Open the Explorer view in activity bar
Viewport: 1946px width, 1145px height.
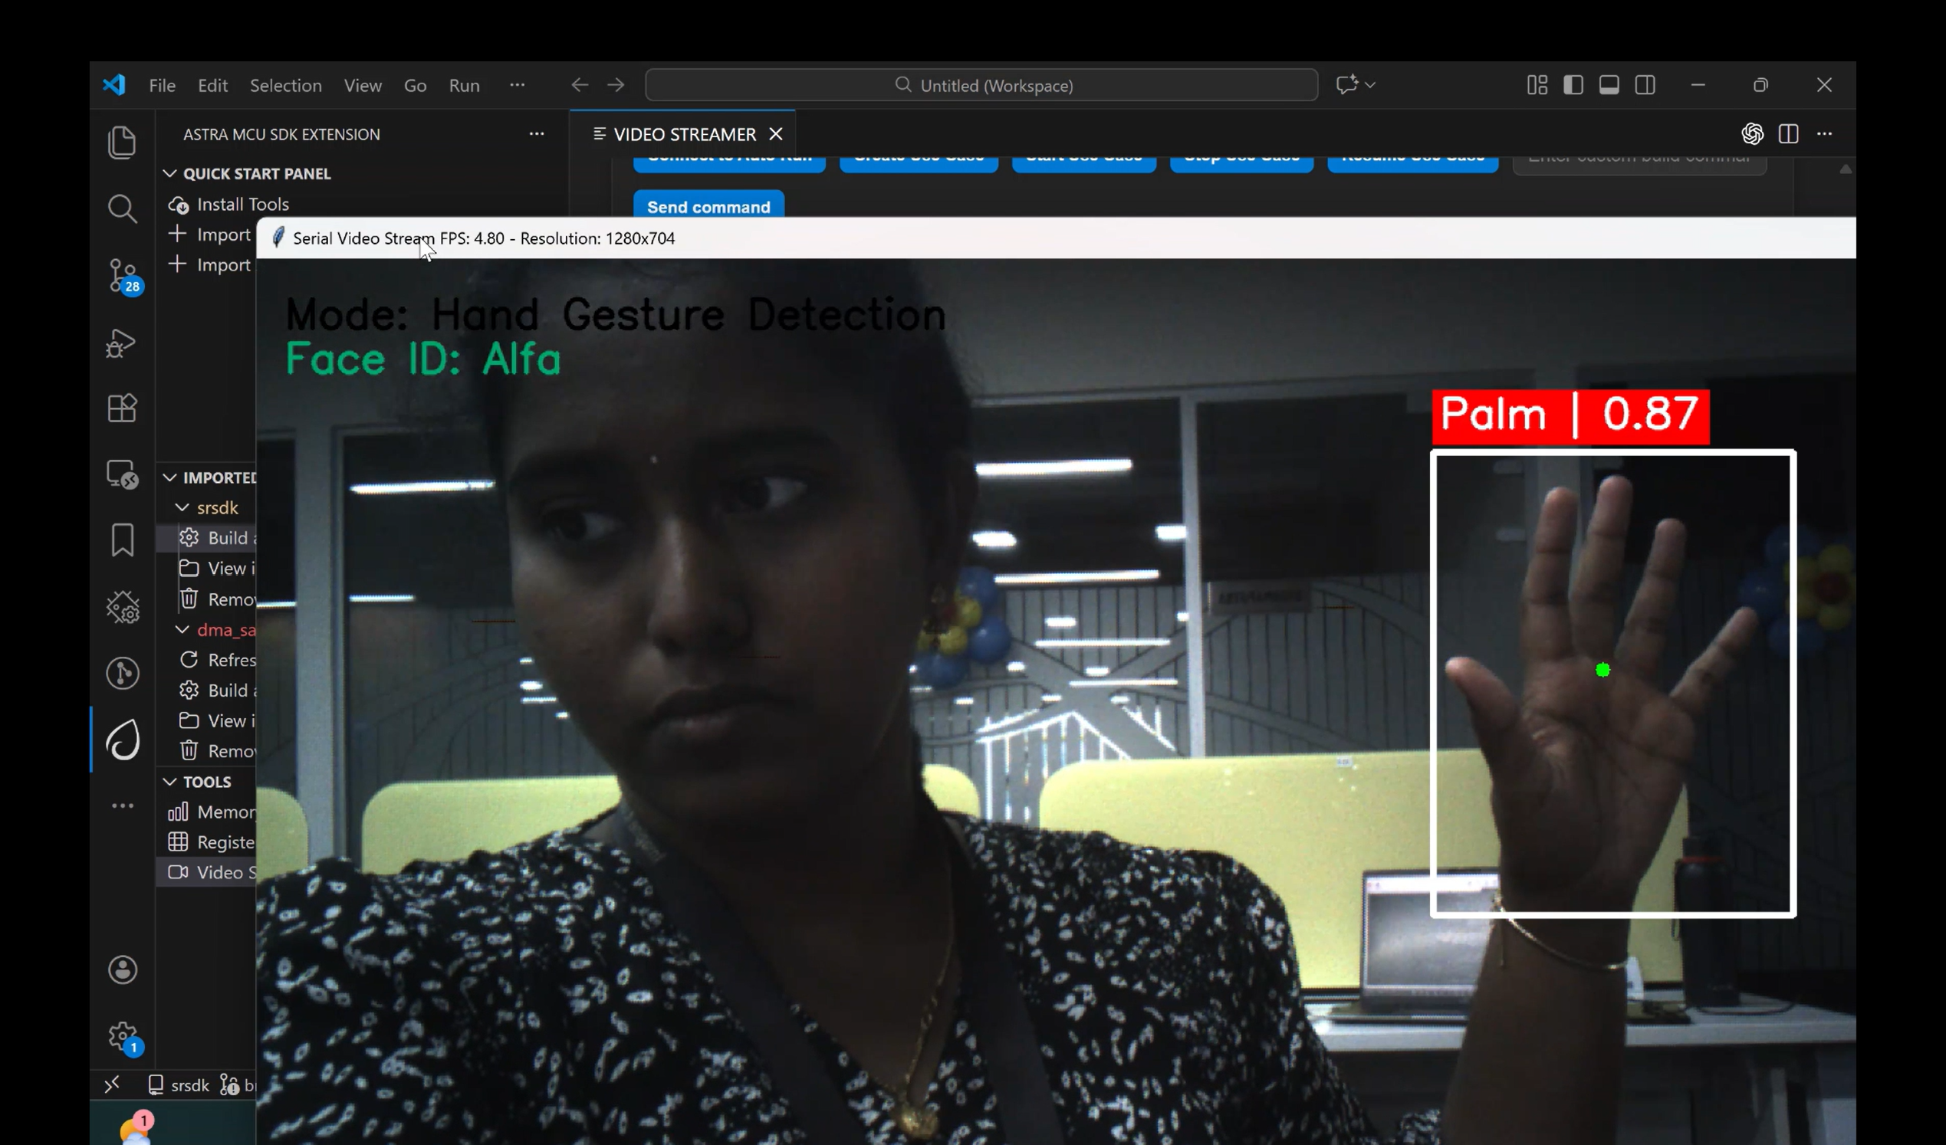122,142
